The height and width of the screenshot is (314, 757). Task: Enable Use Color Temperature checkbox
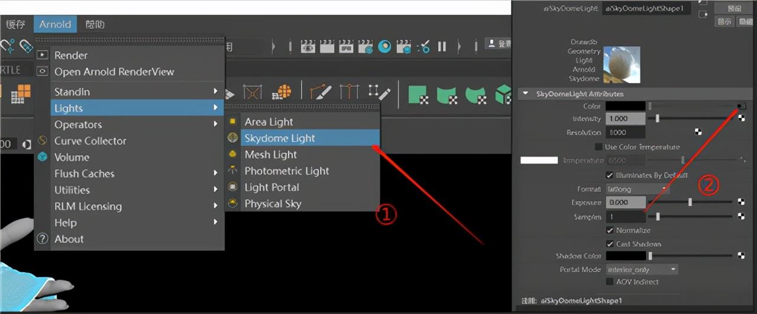[599, 147]
